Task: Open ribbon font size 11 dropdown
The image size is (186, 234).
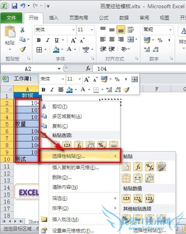Action: point(92,30)
